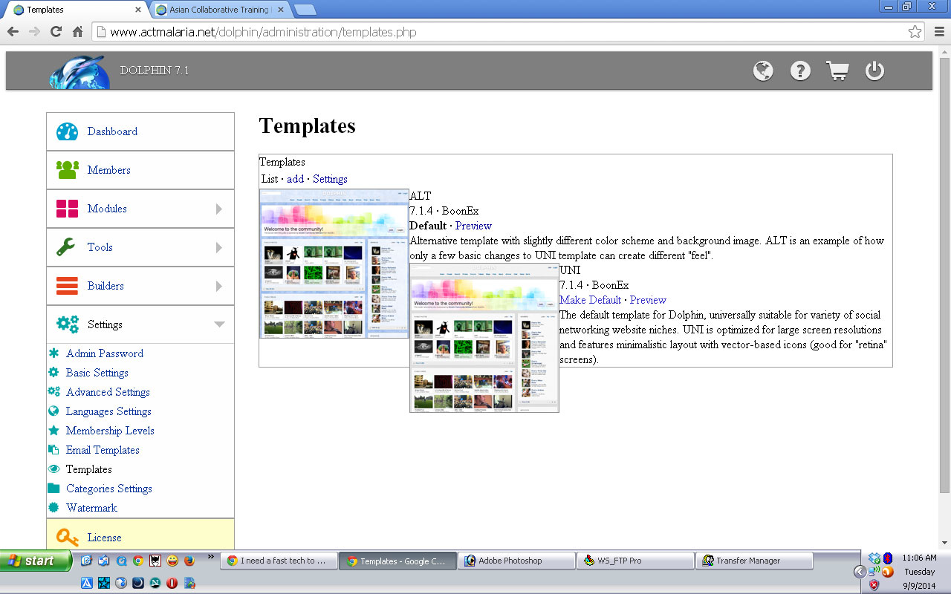Click the globe icon beside Languages Settings
Viewport: 951px width, 594px height.
pyautogui.click(x=53, y=411)
